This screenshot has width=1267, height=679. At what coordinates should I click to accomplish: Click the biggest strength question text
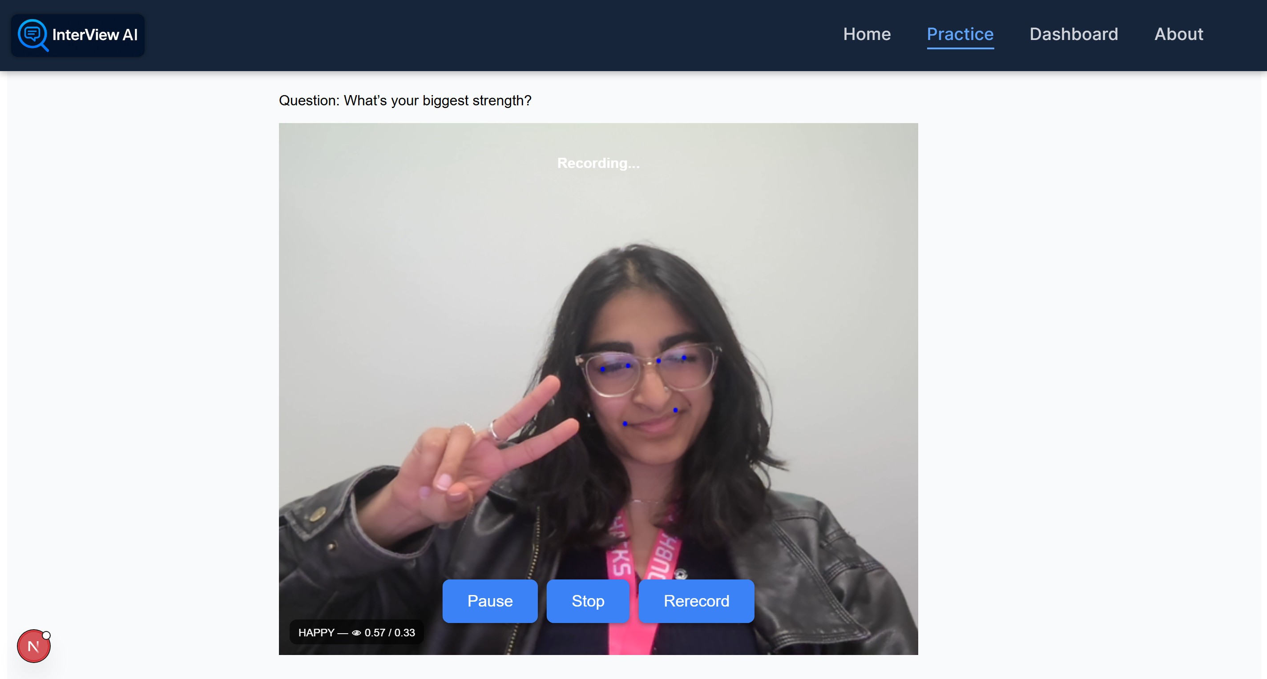405,100
